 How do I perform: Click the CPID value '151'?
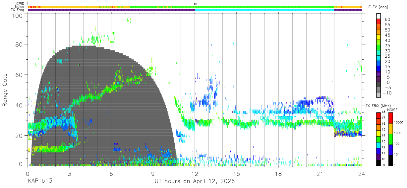[195, 4]
